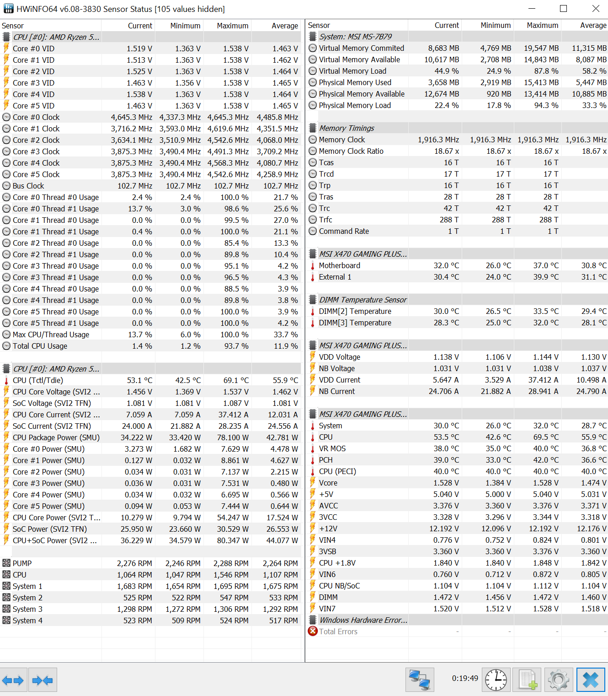
Task: Click the 4,645.3 MHz Core #0 current value
Action: (132, 117)
